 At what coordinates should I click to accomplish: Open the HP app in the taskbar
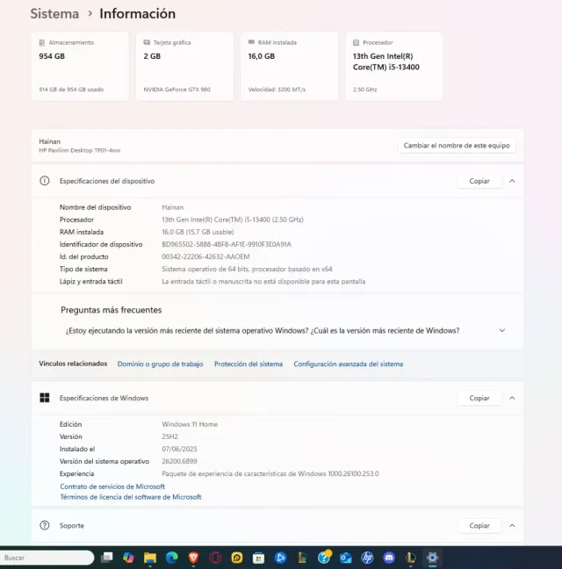(x=367, y=558)
